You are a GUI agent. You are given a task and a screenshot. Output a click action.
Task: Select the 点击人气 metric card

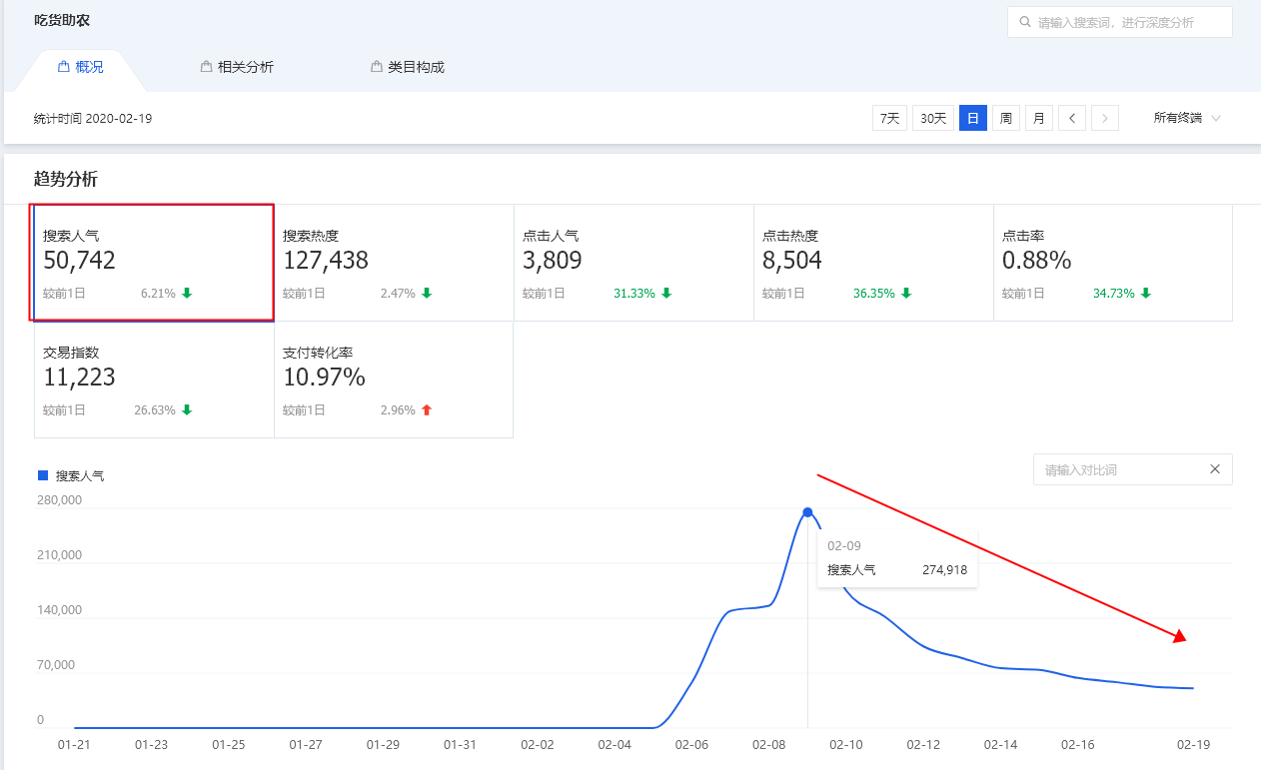(633, 263)
